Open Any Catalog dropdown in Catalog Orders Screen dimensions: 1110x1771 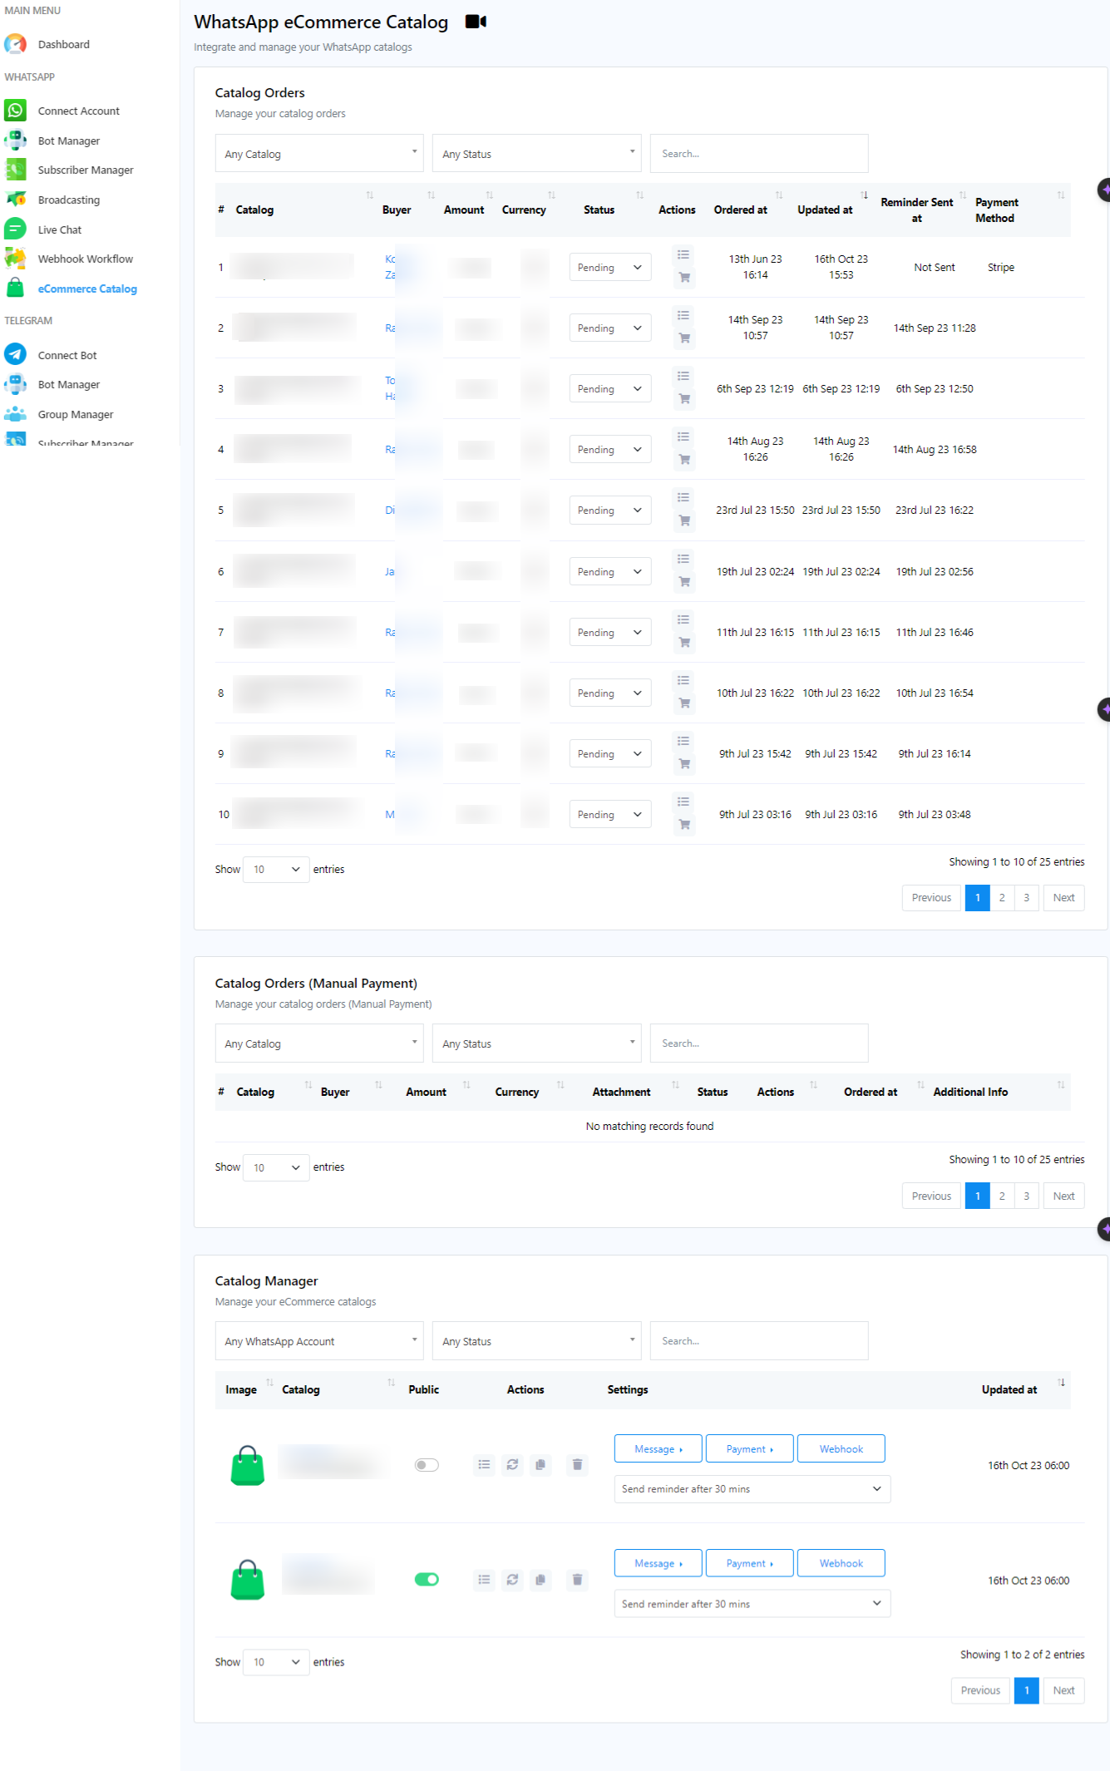tap(319, 154)
